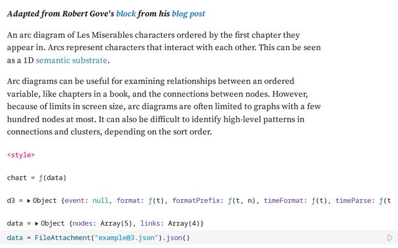Click the paragraph starting 'Arc diagrams can be useful'
The height and width of the screenshot is (248, 398).
pos(155,107)
